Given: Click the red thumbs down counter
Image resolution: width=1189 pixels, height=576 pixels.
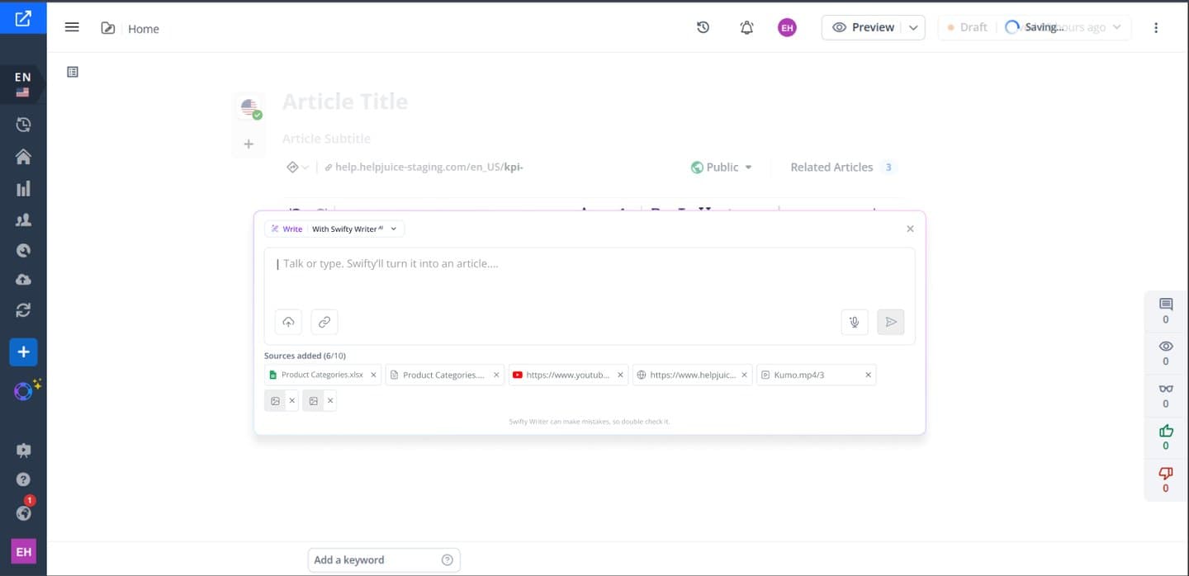Looking at the screenshot, I should coord(1166,479).
